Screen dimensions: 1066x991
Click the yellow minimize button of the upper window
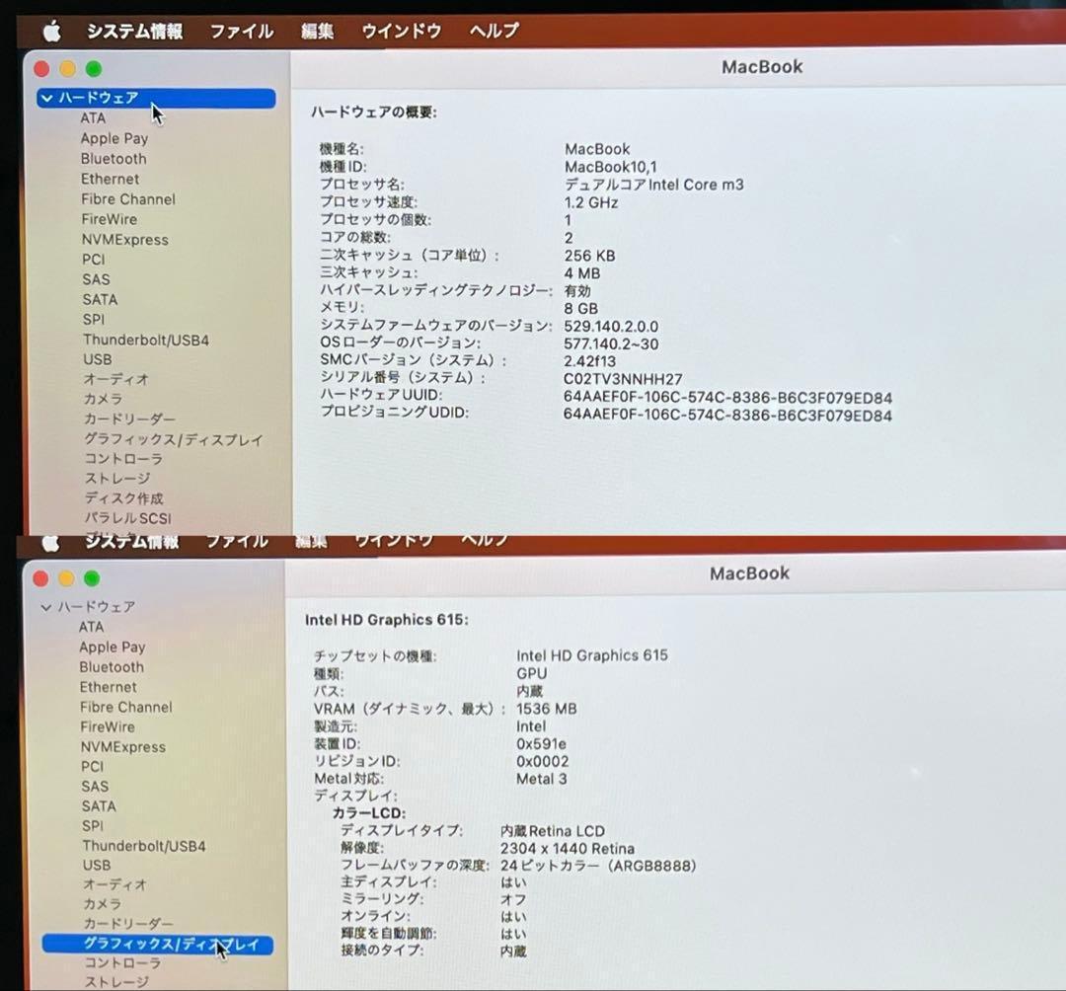(x=67, y=69)
